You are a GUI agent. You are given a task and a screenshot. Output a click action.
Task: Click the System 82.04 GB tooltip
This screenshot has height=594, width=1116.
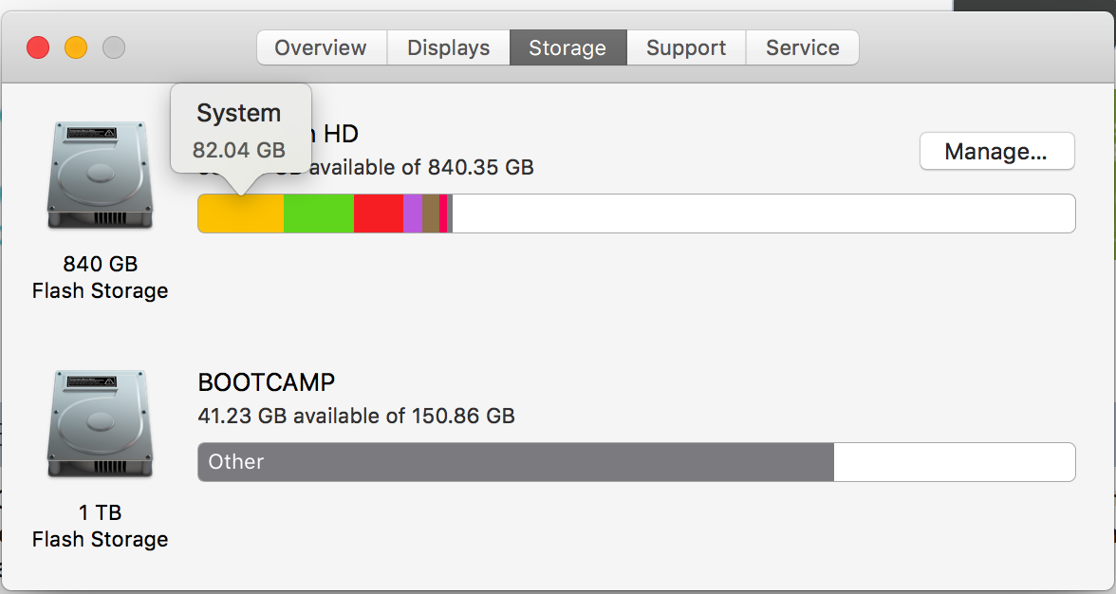(241, 131)
